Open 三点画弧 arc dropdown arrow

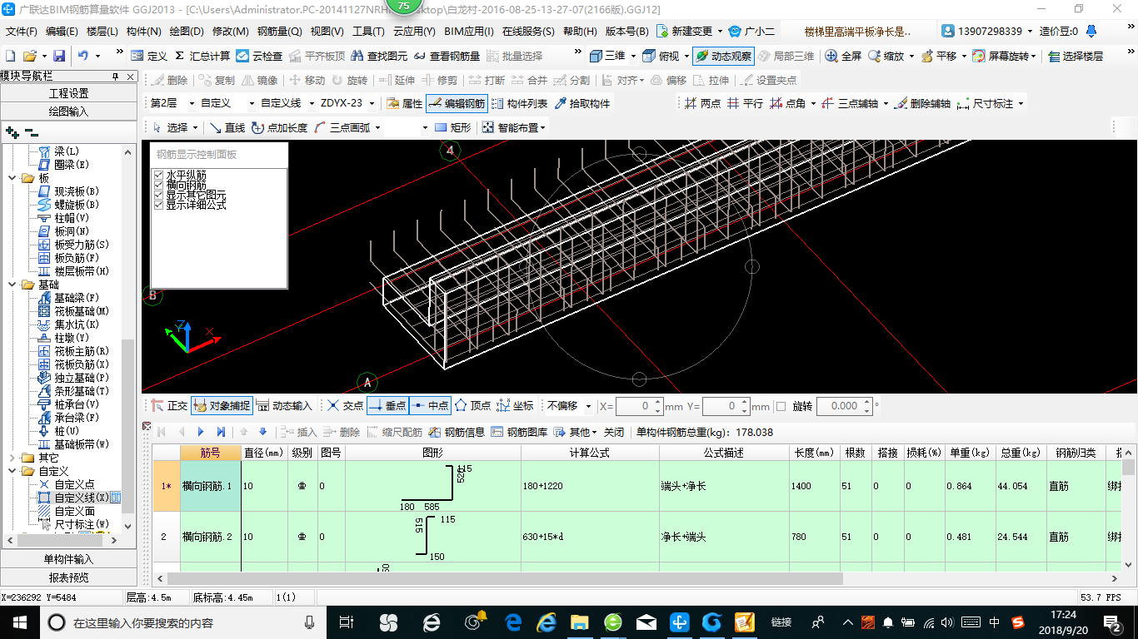coord(377,127)
